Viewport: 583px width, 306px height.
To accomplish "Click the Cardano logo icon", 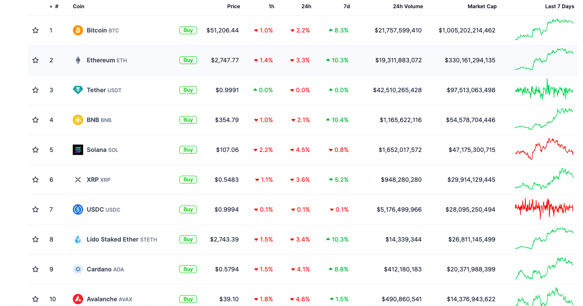I will pyautogui.click(x=78, y=269).
